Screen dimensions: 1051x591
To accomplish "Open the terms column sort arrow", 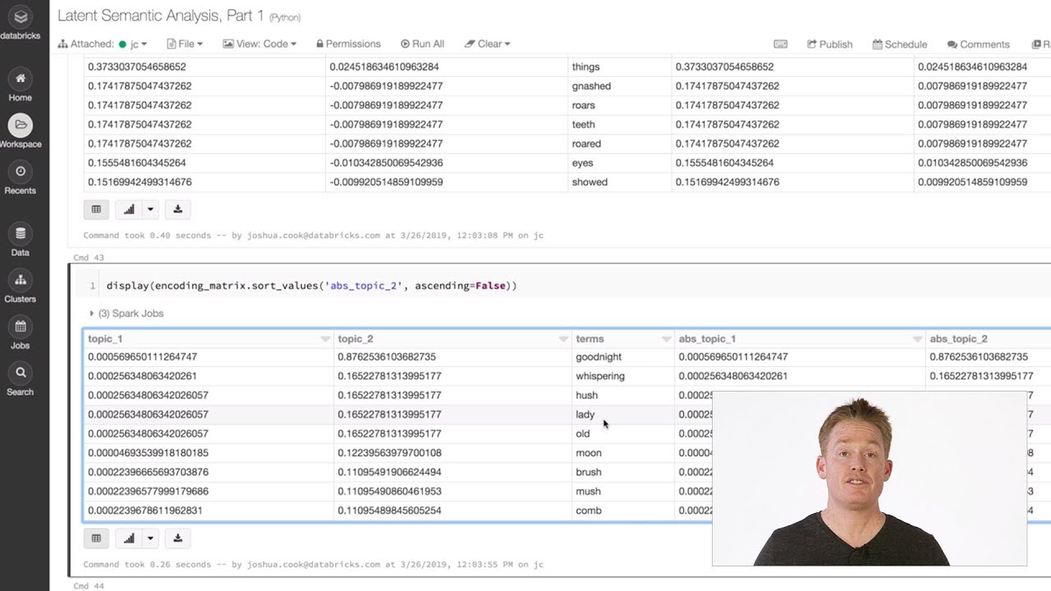I will click(666, 339).
